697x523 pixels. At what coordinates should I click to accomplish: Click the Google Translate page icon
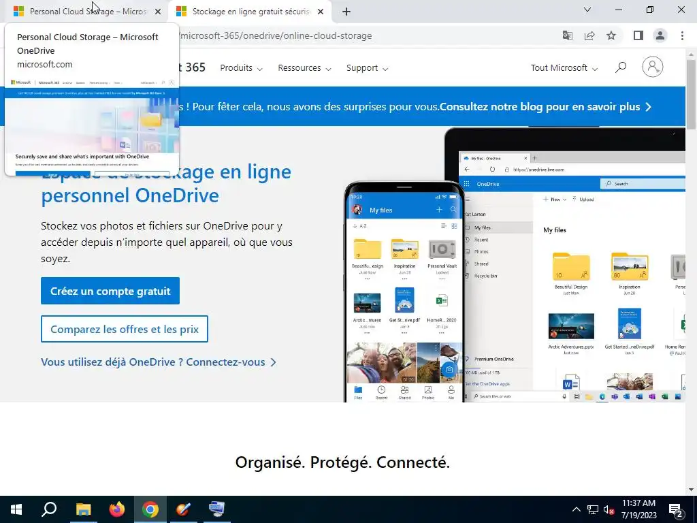567,35
